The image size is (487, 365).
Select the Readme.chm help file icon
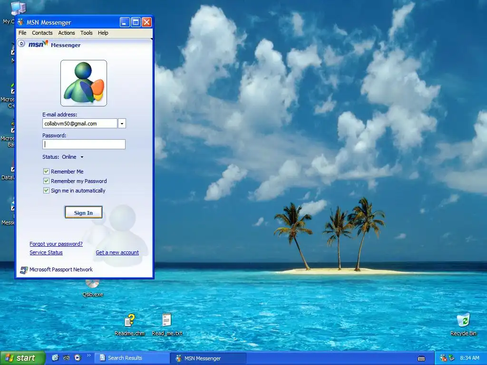(129, 325)
